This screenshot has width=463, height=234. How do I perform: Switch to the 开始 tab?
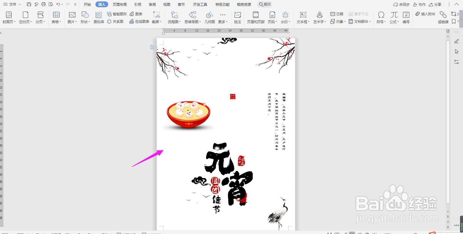(x=87, y=4)
